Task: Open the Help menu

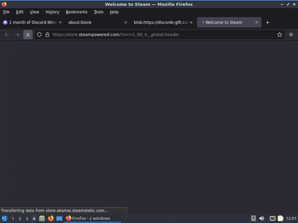Action: tap(114, 12)
